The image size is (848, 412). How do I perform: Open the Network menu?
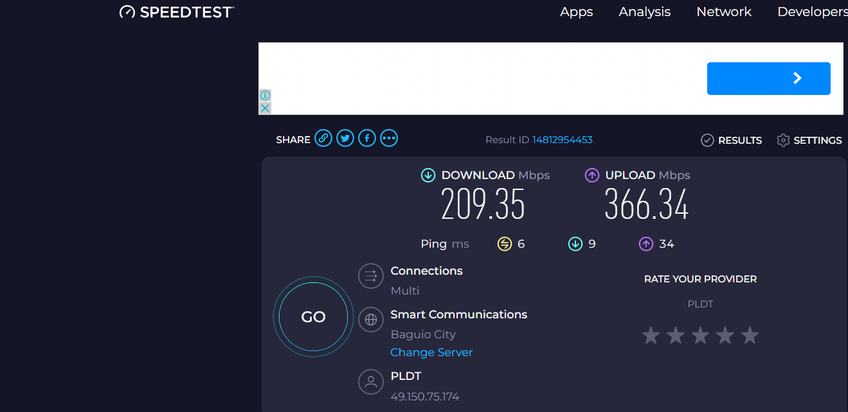click(724, 12)
